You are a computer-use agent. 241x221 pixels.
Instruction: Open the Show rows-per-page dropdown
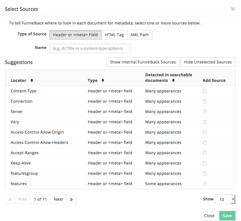pos(225,199)
